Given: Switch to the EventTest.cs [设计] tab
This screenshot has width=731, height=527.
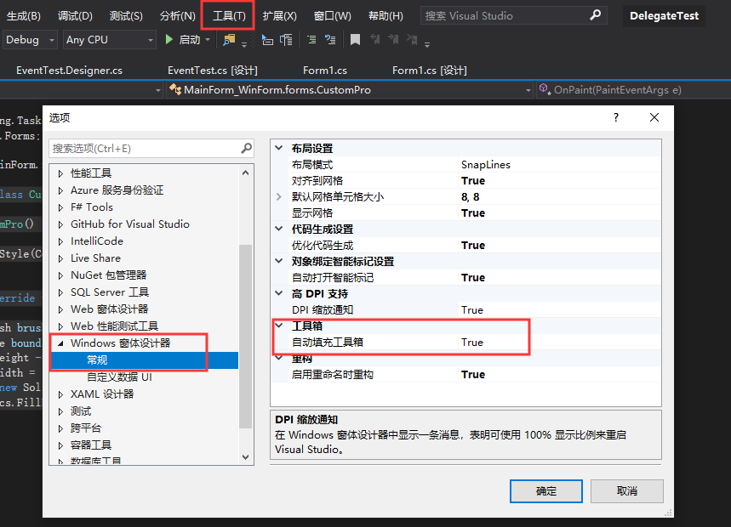Looking at the screenshot, I should (213, 71).
